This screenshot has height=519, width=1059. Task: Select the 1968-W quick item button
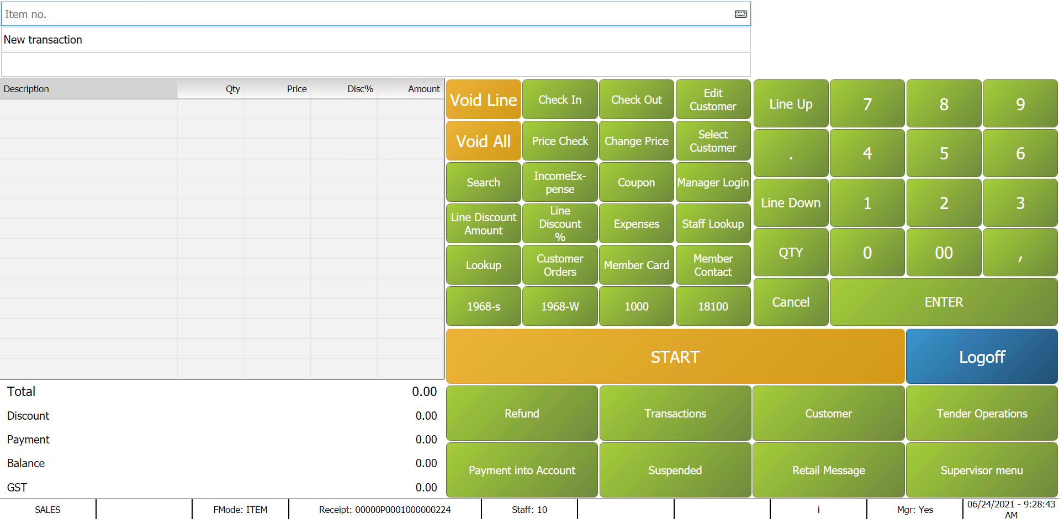coord(559,307)
